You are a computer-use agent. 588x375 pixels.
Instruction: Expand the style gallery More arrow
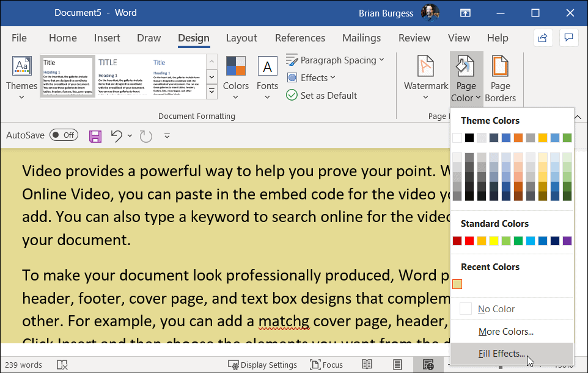coord(211,91)
